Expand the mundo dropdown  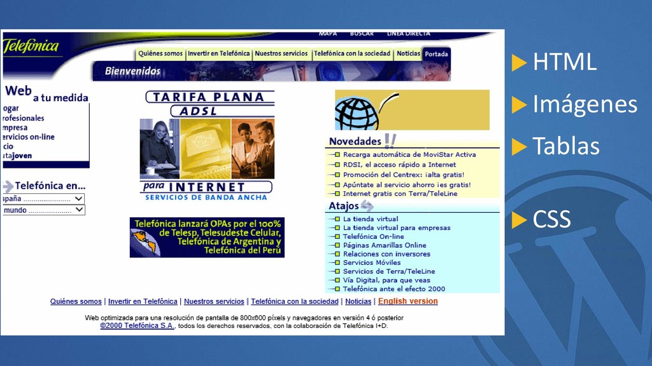point(43,210)
